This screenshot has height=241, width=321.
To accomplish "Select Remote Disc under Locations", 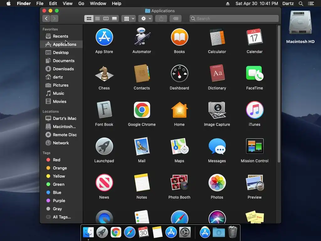I will [x=61, y=135].
